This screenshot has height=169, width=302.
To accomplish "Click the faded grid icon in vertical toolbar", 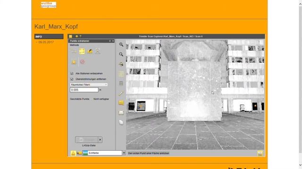I will tap(121, 74).
